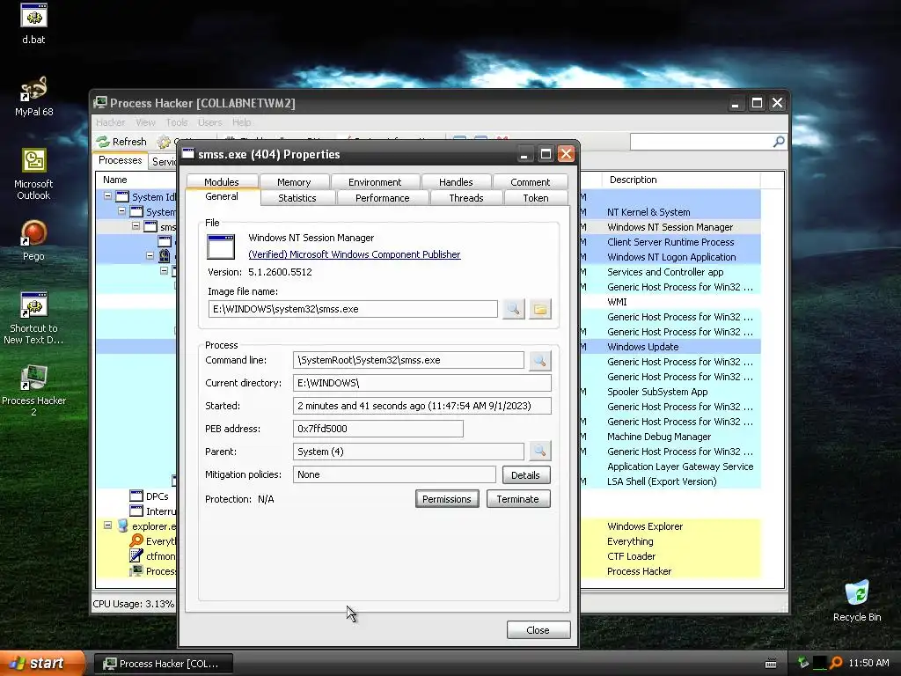Click the PEB address field
Screen dimensions: 901x676
coord(378,429)
